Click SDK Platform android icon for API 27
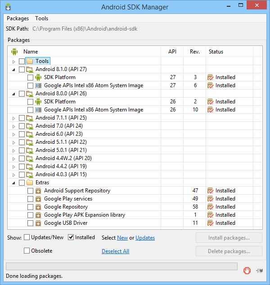This screenshot has width=270, height=285. tap(38, 77)
